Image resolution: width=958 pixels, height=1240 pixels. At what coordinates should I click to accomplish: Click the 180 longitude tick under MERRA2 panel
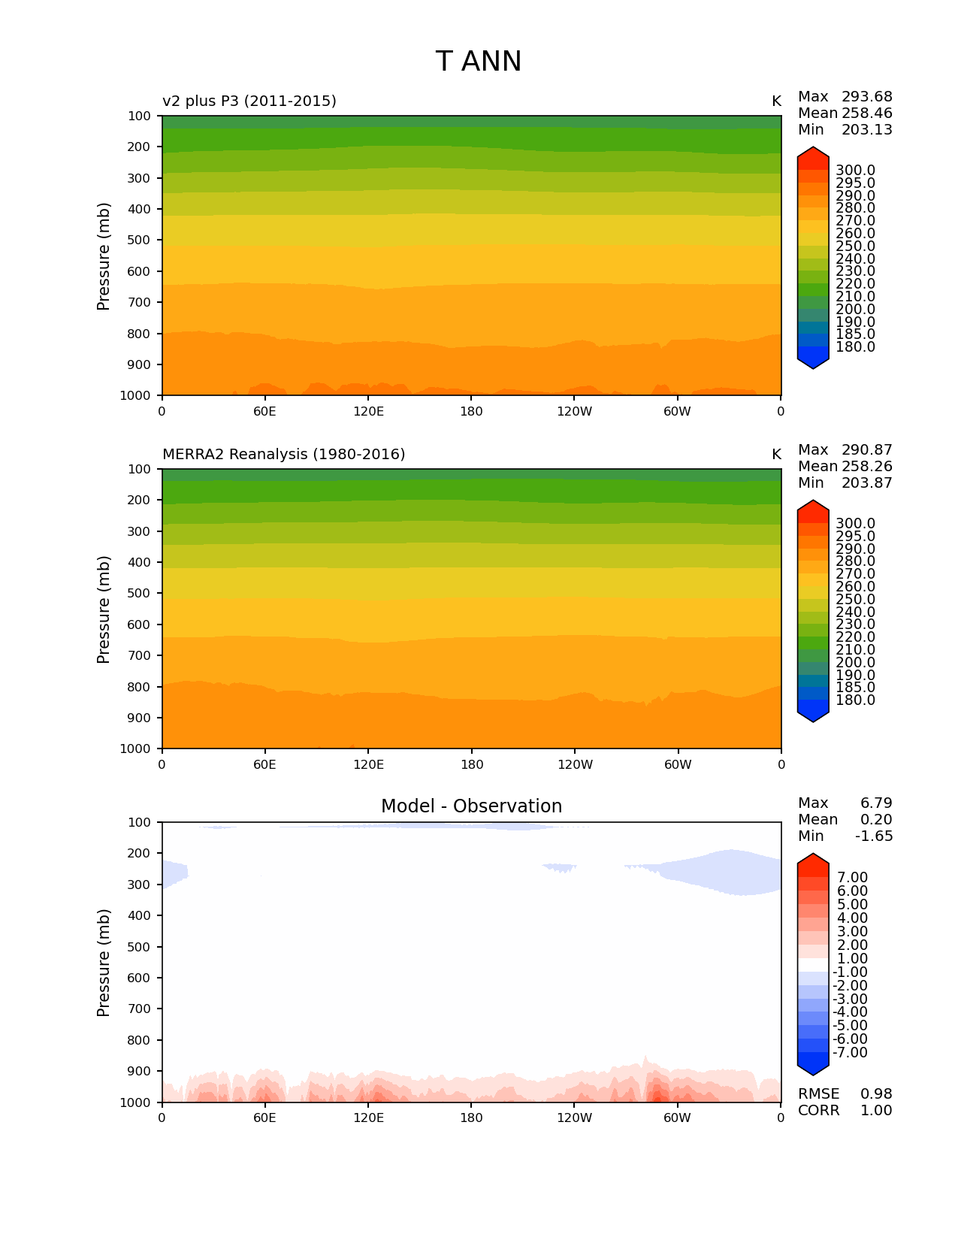(x=471, y=765)
